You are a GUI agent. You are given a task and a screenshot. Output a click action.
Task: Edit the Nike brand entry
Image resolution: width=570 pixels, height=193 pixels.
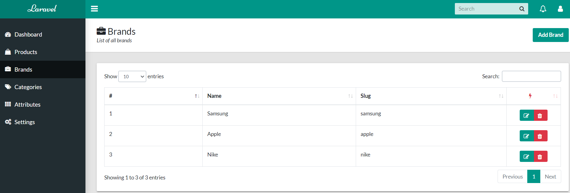[x=526, y=156]
